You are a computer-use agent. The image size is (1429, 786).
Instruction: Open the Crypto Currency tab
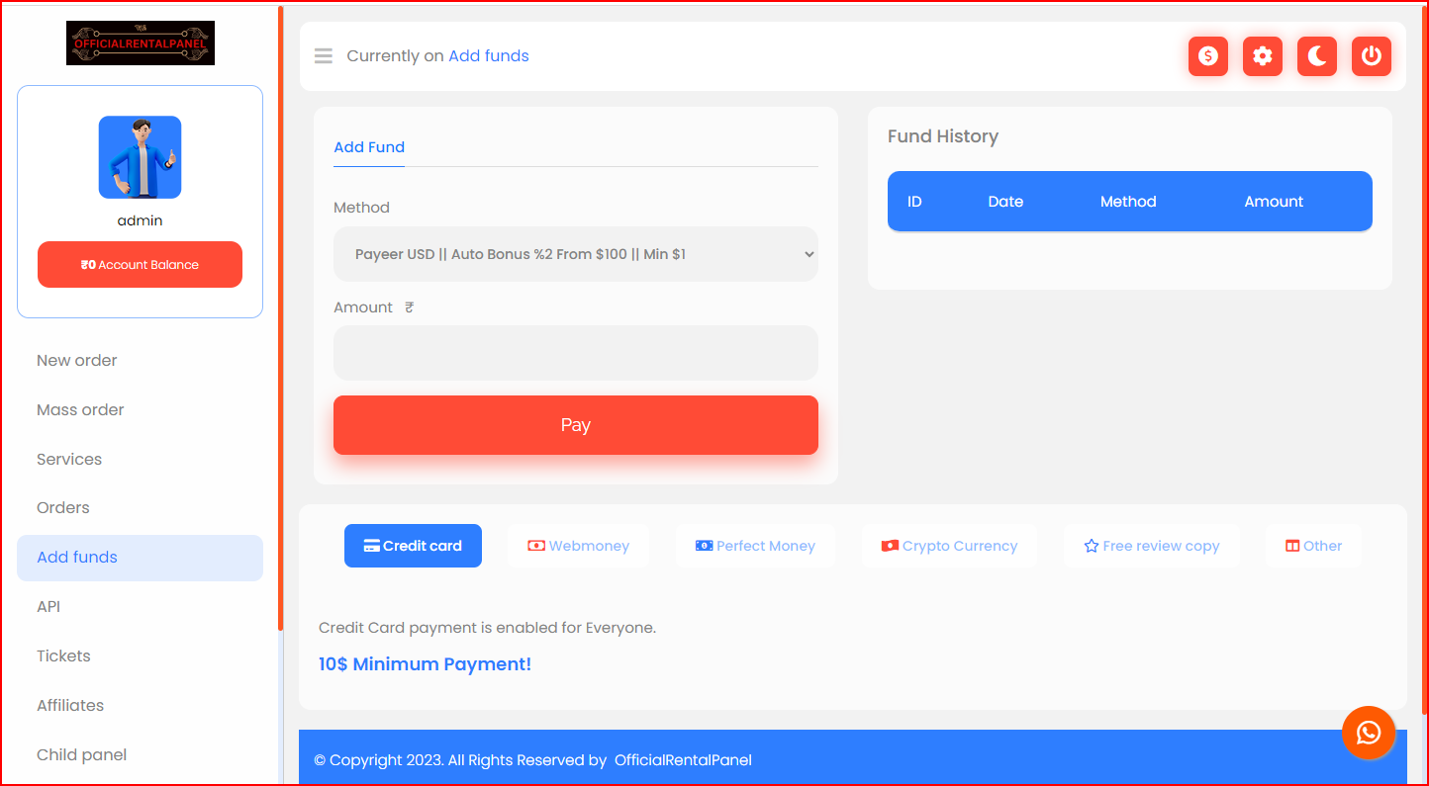(949, 546)
